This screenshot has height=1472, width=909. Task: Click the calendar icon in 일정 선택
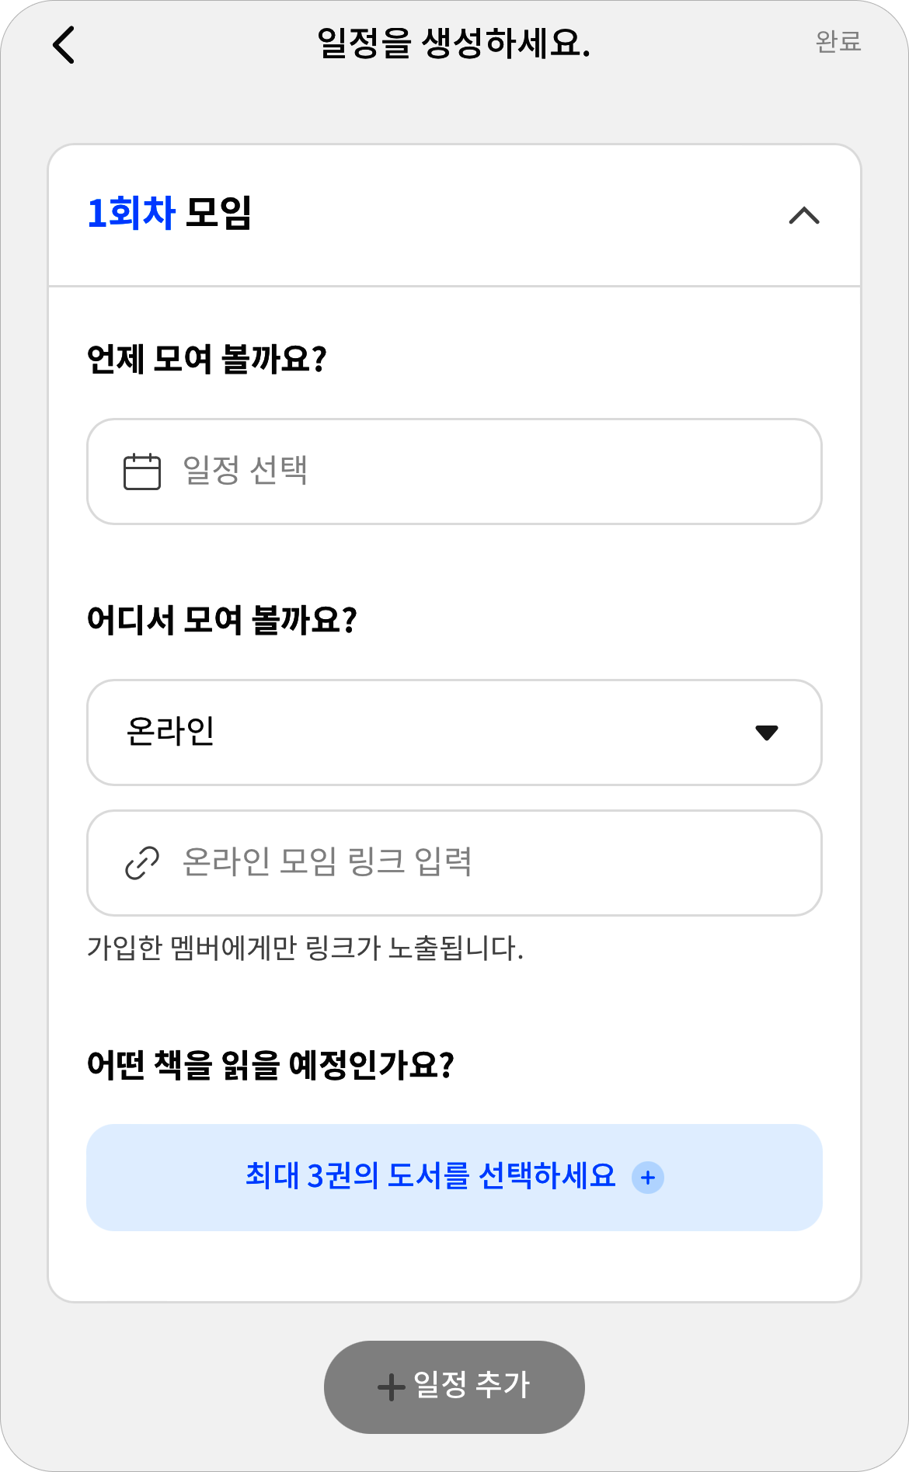(142, 472)
